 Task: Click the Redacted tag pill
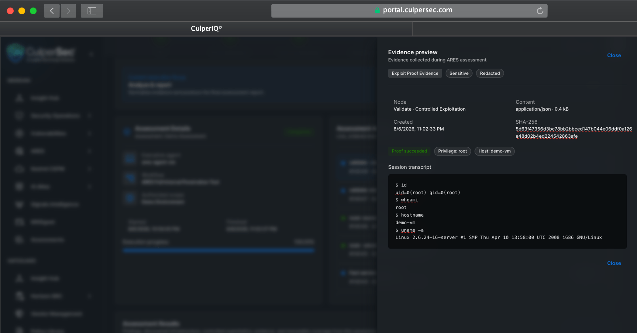click(x=490, y=73)
